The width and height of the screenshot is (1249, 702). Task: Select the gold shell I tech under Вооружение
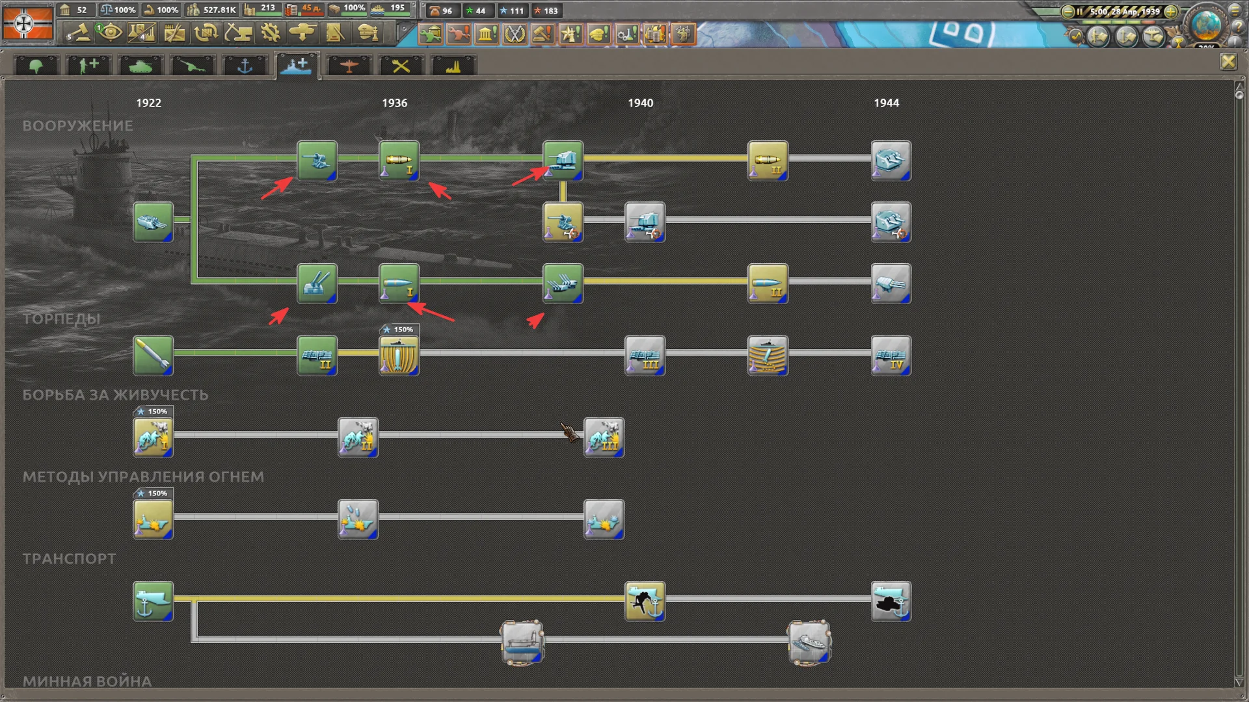tap(399, 161)
